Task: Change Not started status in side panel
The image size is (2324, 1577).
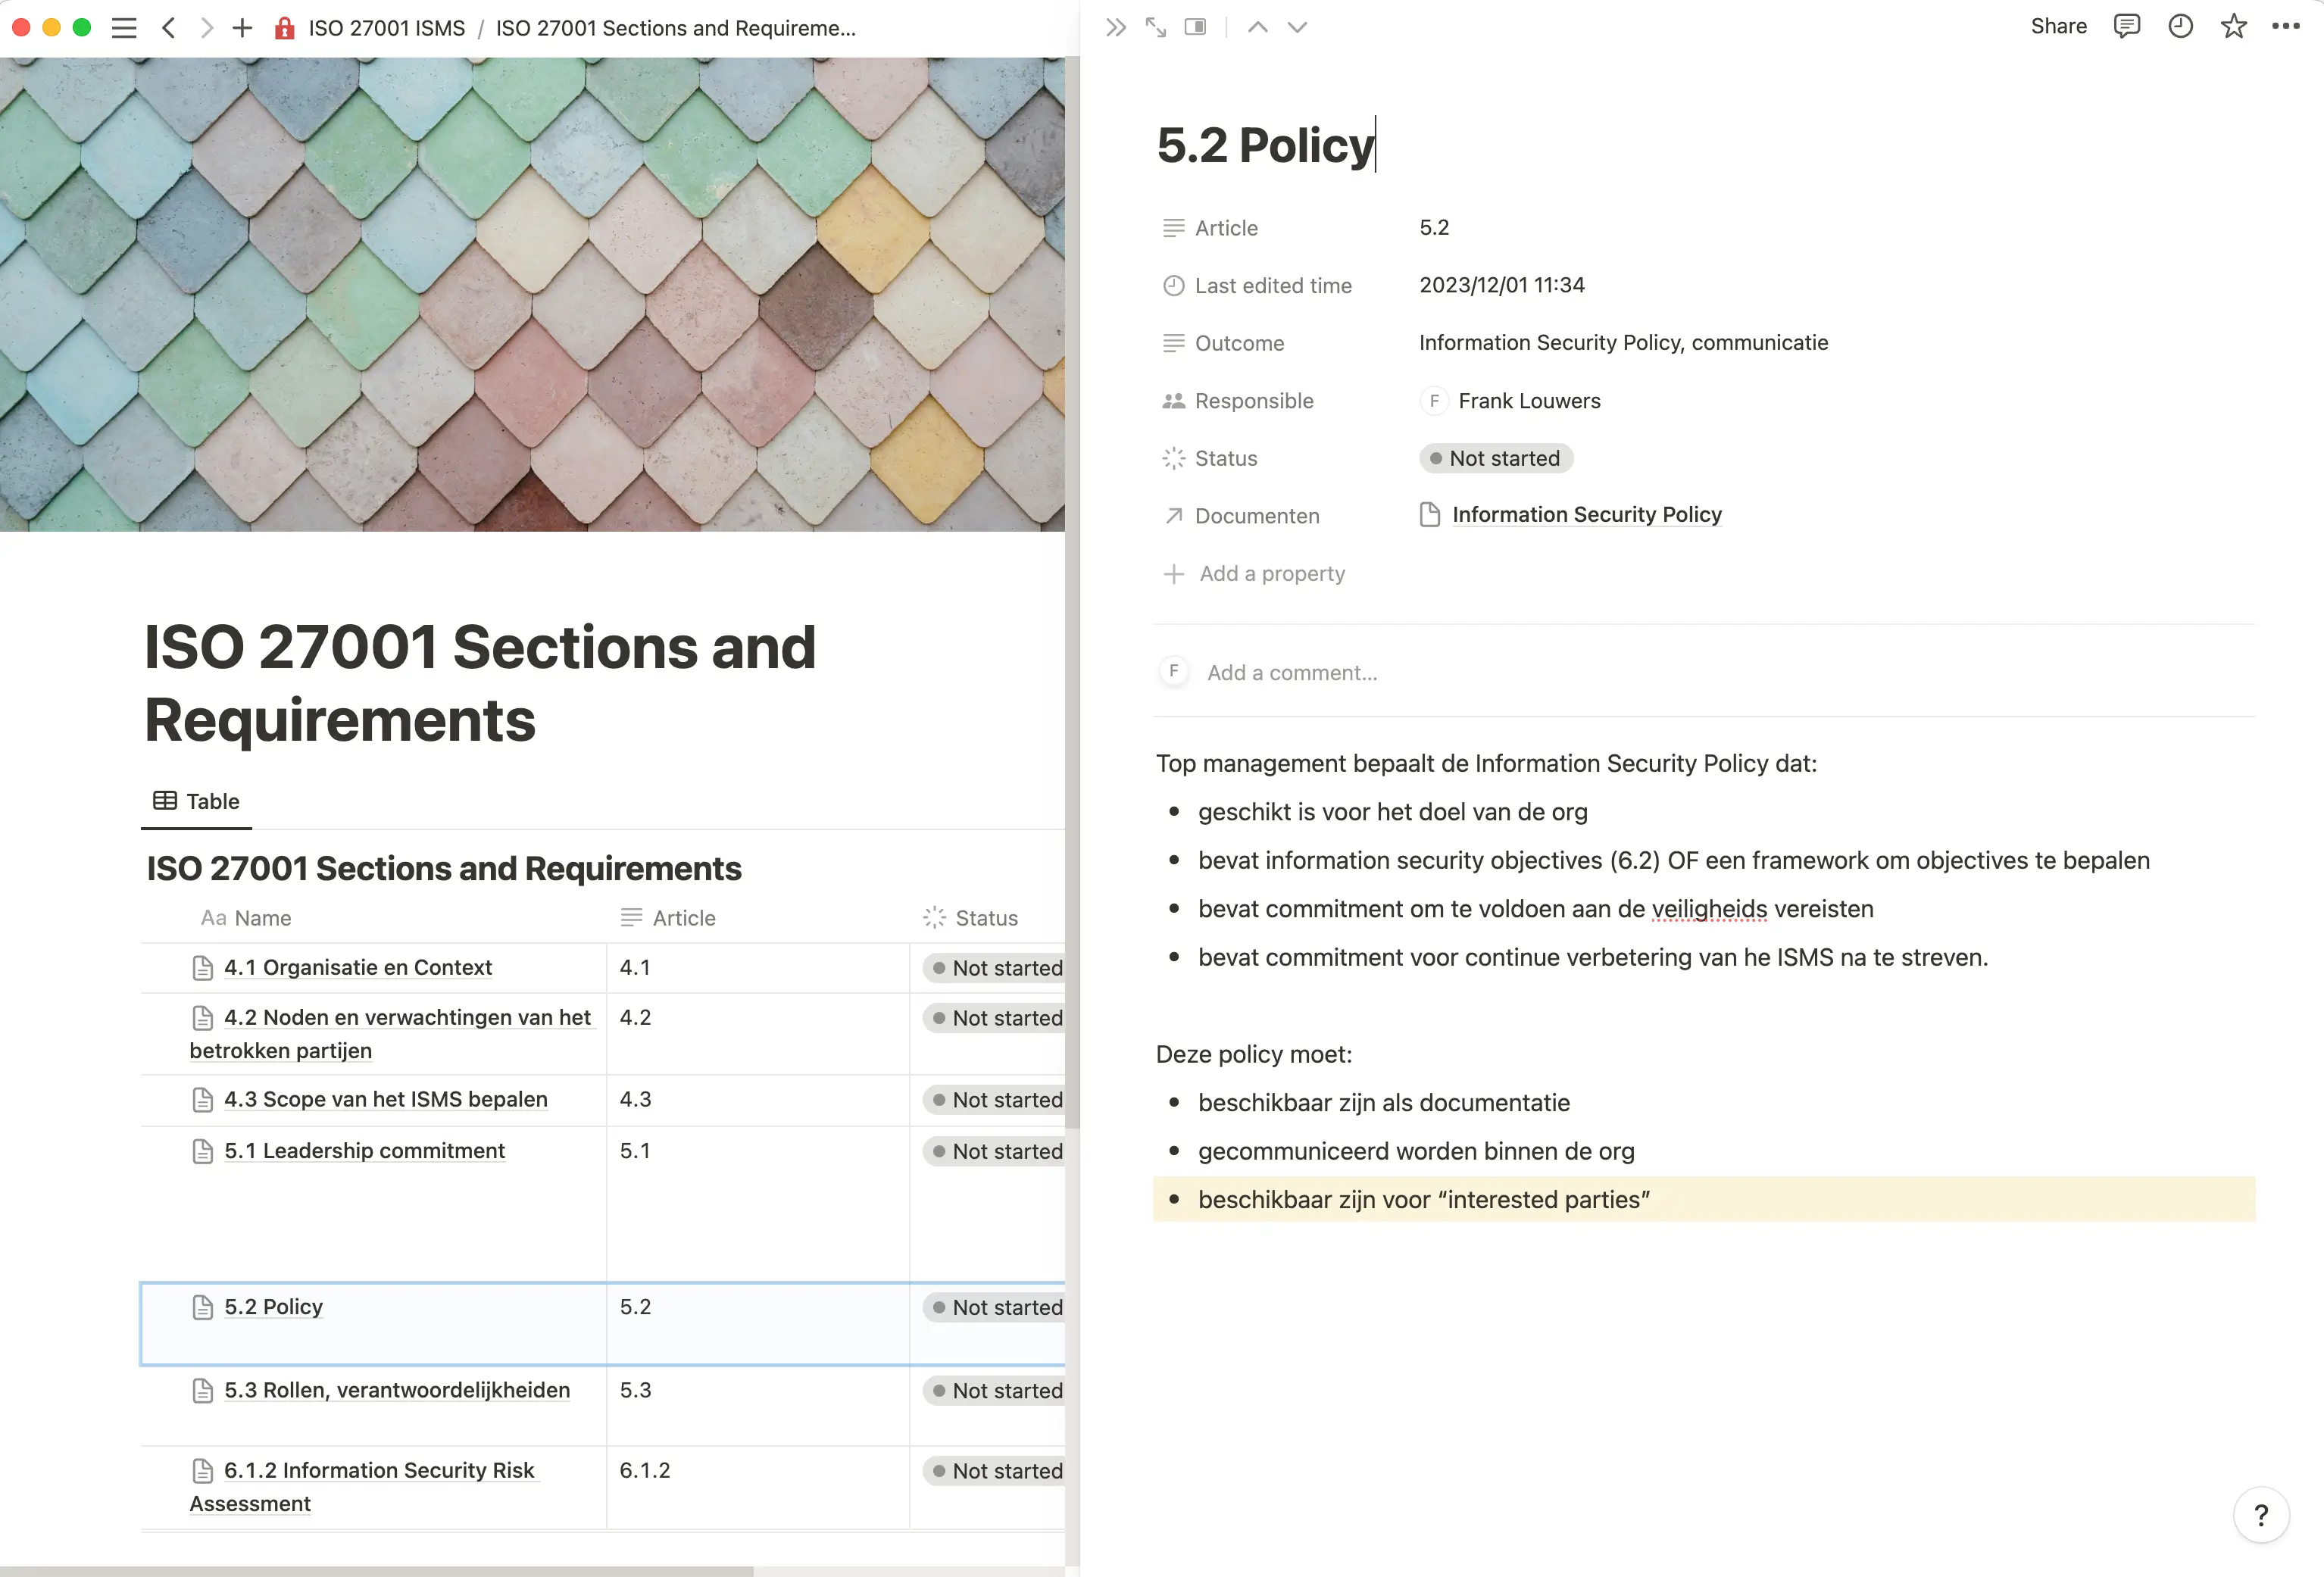Action: (x=1495, y=458)
